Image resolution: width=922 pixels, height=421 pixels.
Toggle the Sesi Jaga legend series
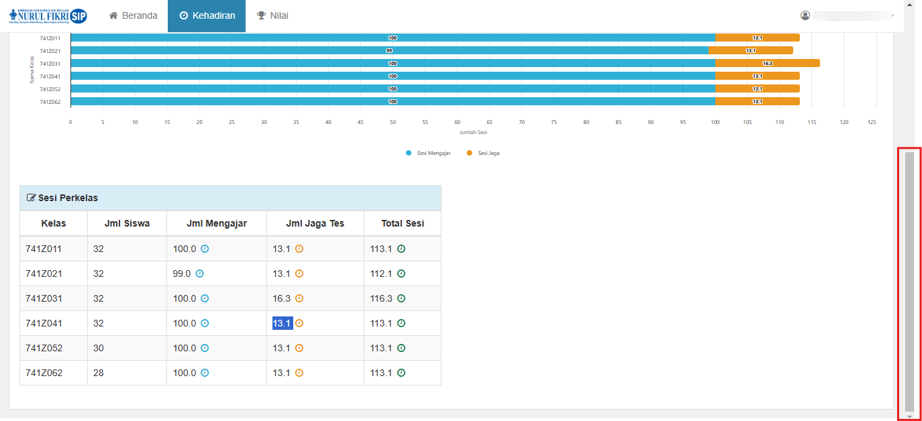pos(483,153)
